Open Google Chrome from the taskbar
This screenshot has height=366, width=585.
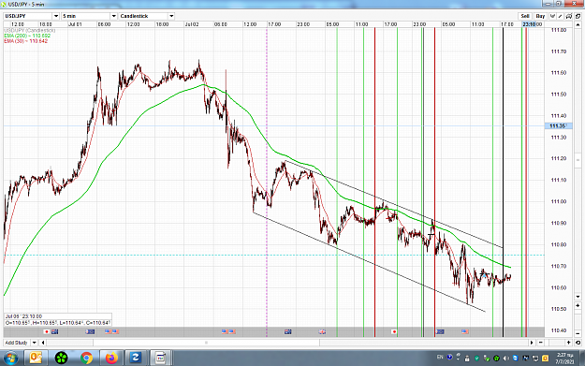[x=86, y=359]
